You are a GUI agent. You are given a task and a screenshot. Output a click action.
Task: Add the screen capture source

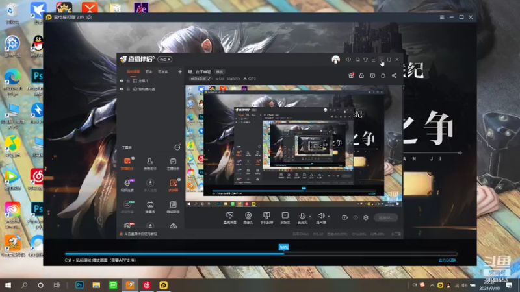230,218
